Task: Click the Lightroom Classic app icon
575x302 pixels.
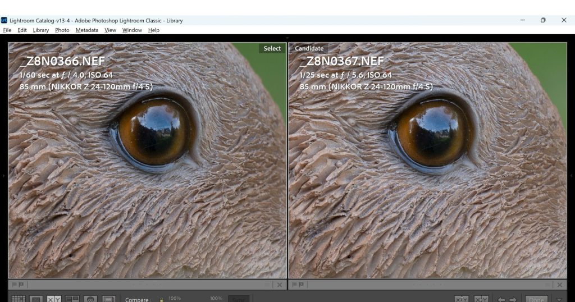Action: click(4, 20)
